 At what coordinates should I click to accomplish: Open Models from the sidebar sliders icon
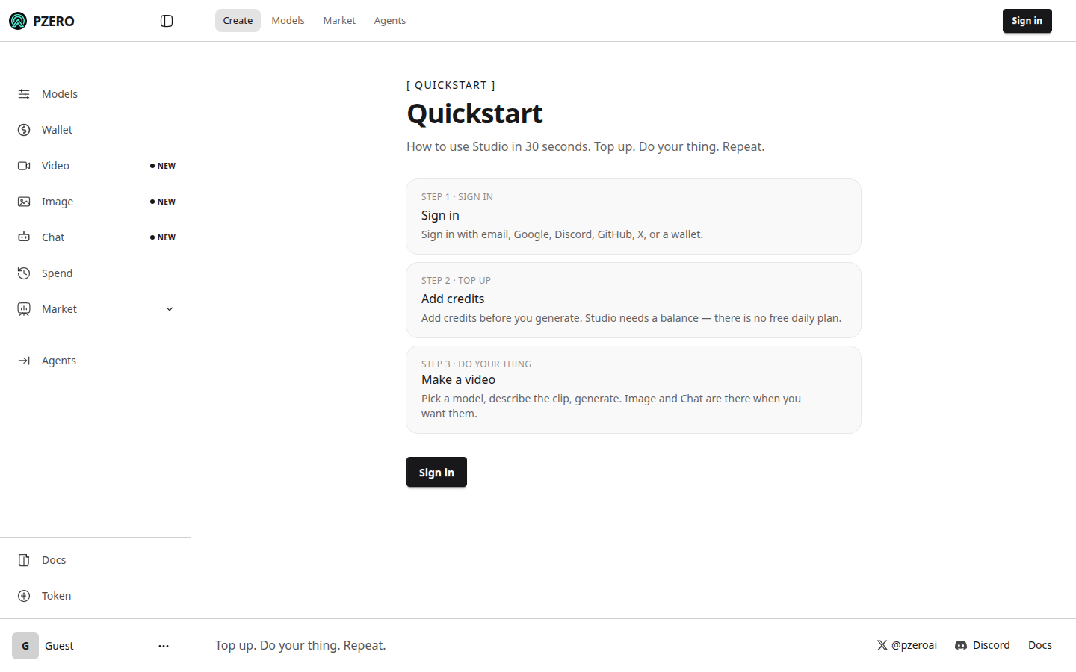click(24, 94)
